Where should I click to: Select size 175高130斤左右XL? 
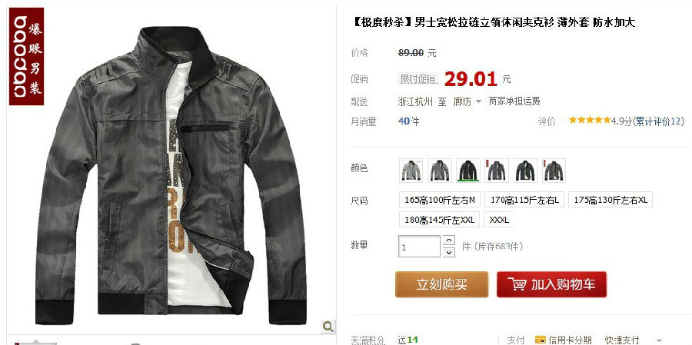point(610,200)
